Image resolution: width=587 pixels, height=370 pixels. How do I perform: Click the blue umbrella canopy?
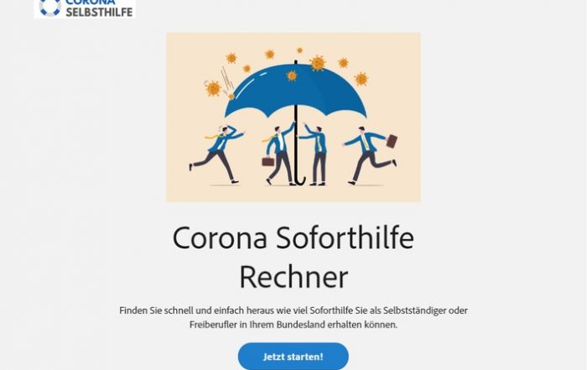295,91
